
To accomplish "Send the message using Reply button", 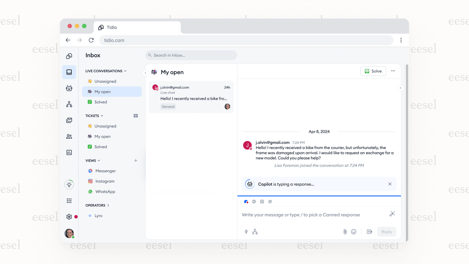I will (387, 232).
